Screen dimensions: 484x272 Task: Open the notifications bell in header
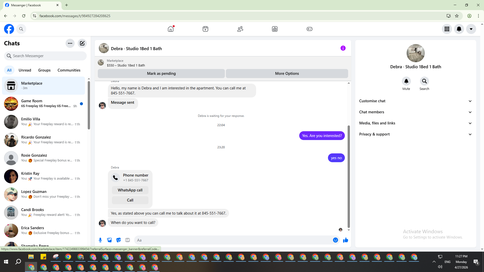[x=459, y=29]
